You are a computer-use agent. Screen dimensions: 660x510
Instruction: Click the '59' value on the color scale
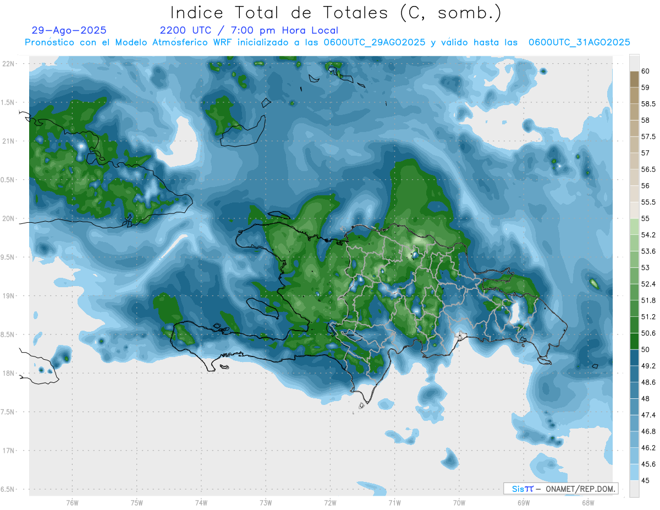(x=645, y=87)
